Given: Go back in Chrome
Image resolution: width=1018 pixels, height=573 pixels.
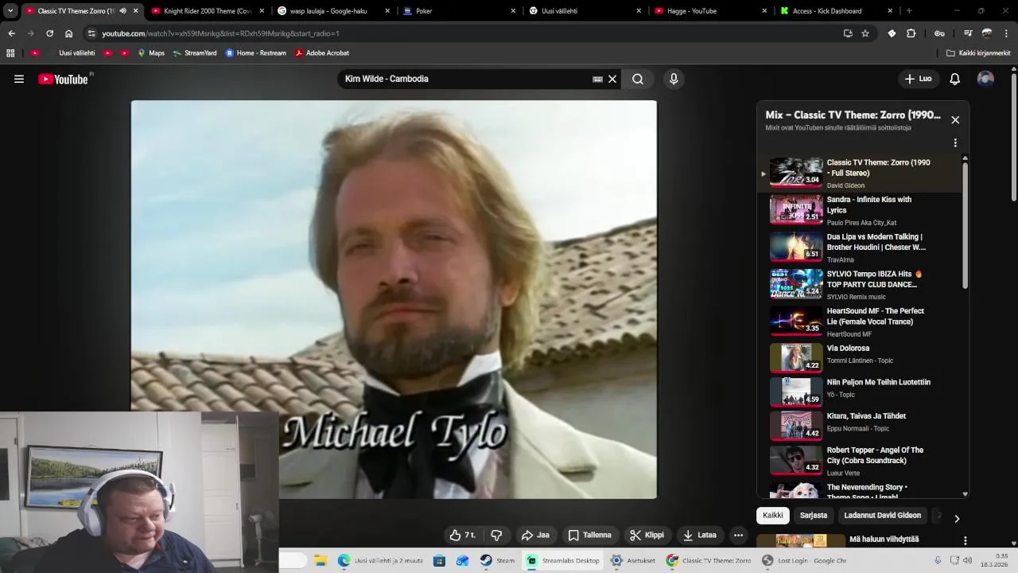Looking at the screenshot, I should (11, 33).
